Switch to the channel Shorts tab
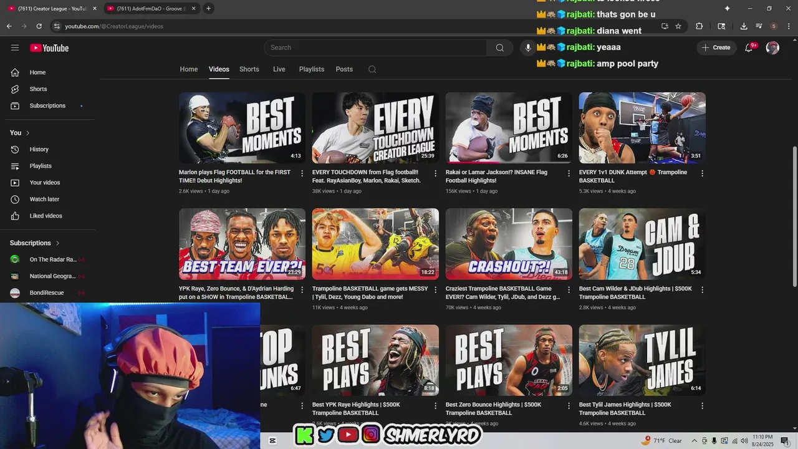 pyautogui.click(x=249, y=69)
